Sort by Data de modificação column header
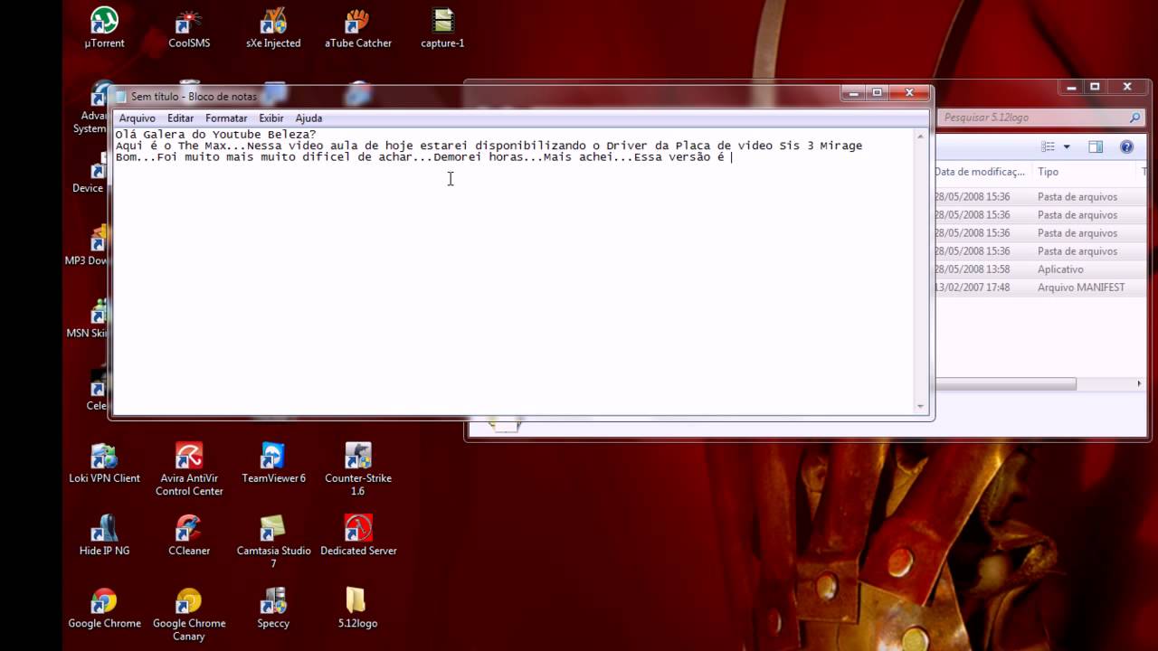The height and width of the screenshot is (651, 1158). pyautogui.click(x=982, y=171)
